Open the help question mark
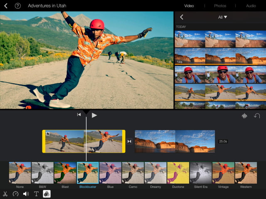This screenshot has width=266, height=199. [x=18, y=6]
